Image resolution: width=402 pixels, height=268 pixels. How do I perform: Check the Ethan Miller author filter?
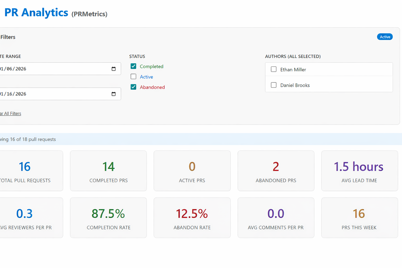pyautogui.click(x=273, y=69)
